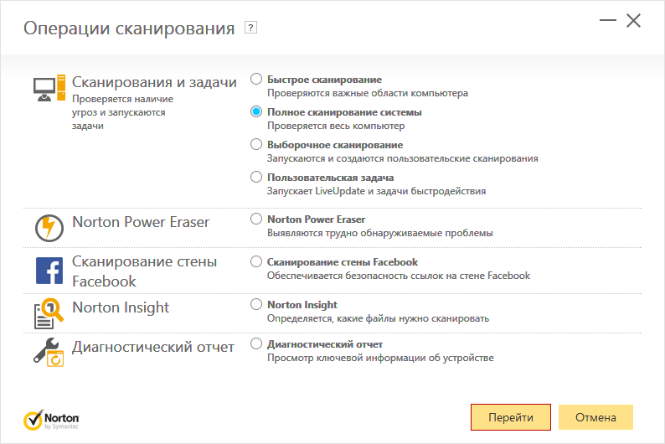Click text Обеспечивается безопасность ссылок на стене Facebook

[399, 276]
